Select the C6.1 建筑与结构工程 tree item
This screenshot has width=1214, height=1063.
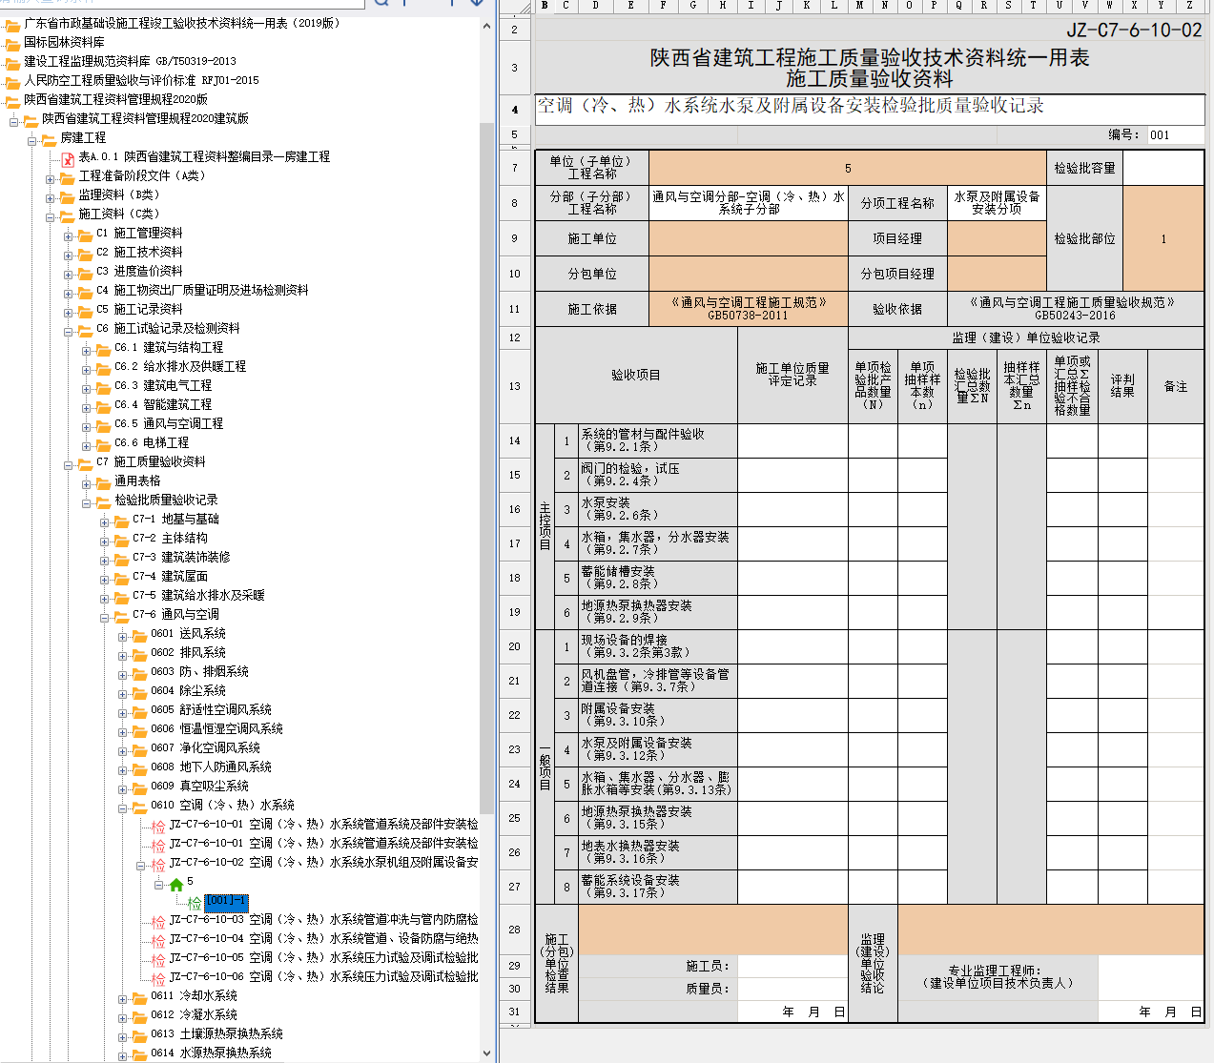[169, 347]
